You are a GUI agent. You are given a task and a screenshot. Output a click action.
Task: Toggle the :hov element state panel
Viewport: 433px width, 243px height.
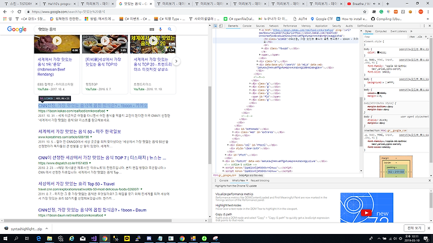(x=412, y=37)
